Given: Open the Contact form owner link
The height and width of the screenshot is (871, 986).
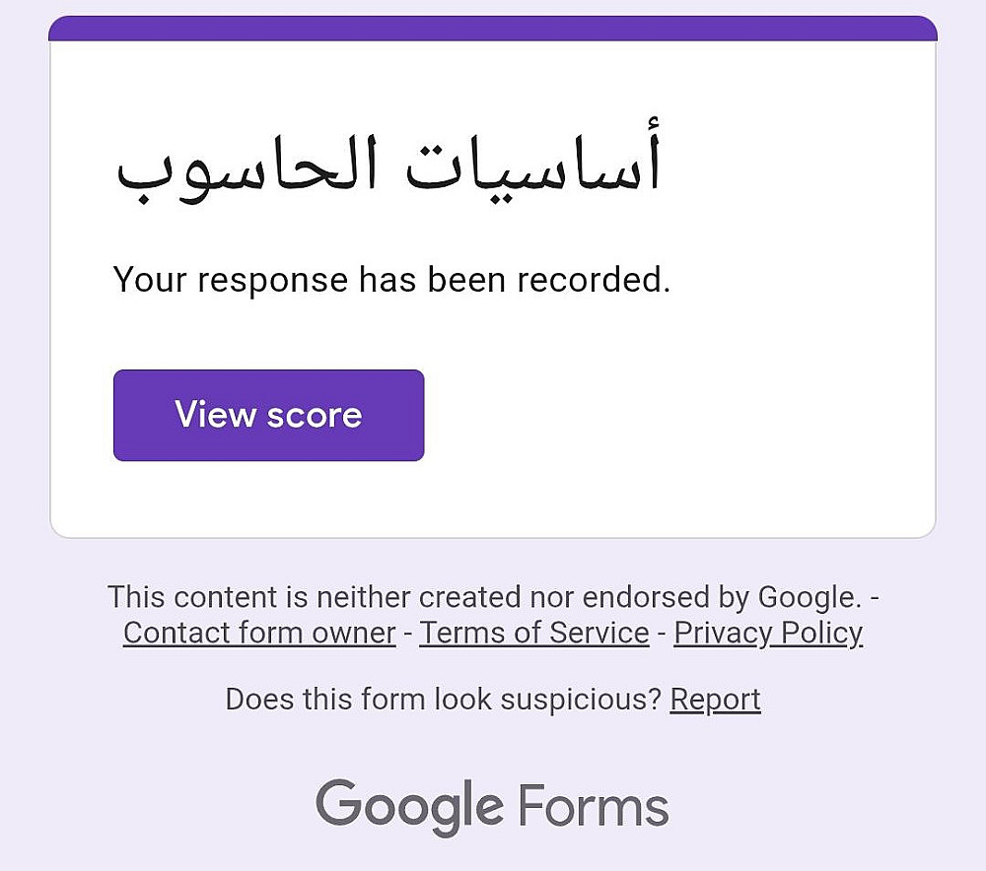Looking at the screenshot, I should coord(259,633).
